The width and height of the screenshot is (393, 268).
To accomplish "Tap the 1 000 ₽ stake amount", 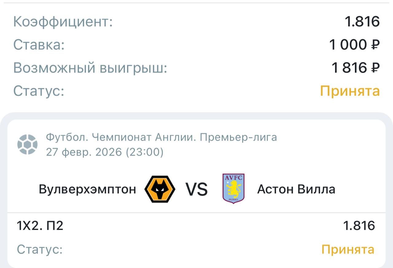I will pyautogui.click(x=354, y=45).
